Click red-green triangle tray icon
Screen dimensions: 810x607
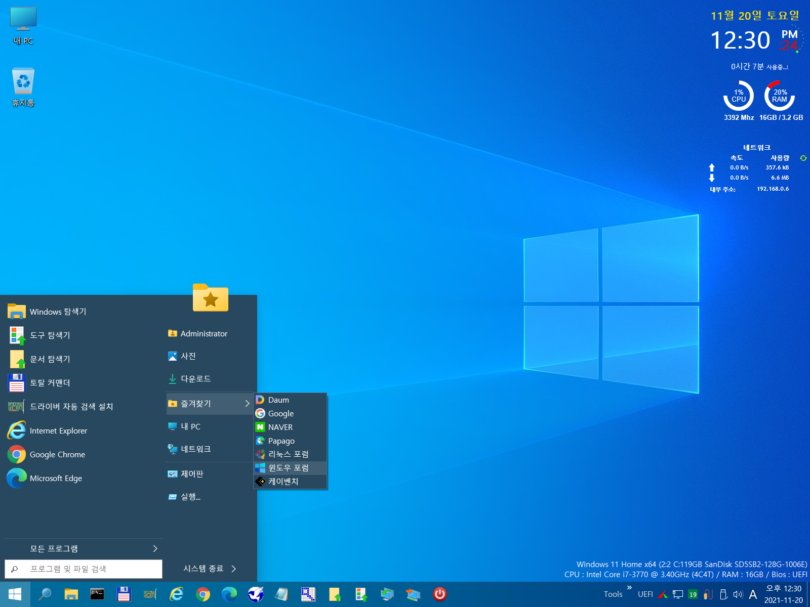point(663,595)
